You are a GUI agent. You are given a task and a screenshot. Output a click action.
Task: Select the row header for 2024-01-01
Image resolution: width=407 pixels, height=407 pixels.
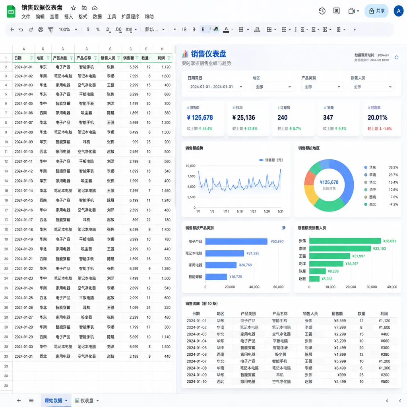pyautogui.click(x=6, y=67)
